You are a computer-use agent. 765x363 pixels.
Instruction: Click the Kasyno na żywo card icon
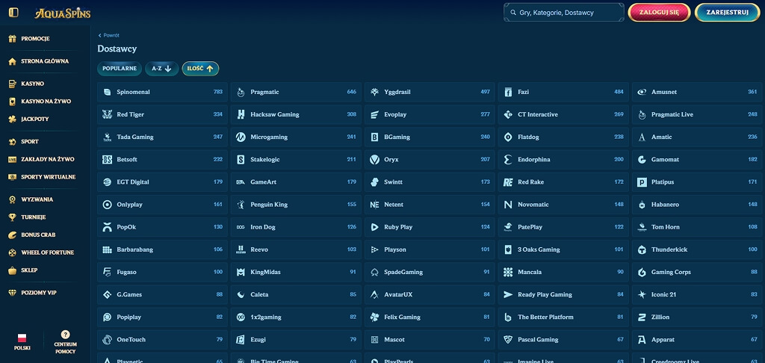coord(12,102)
